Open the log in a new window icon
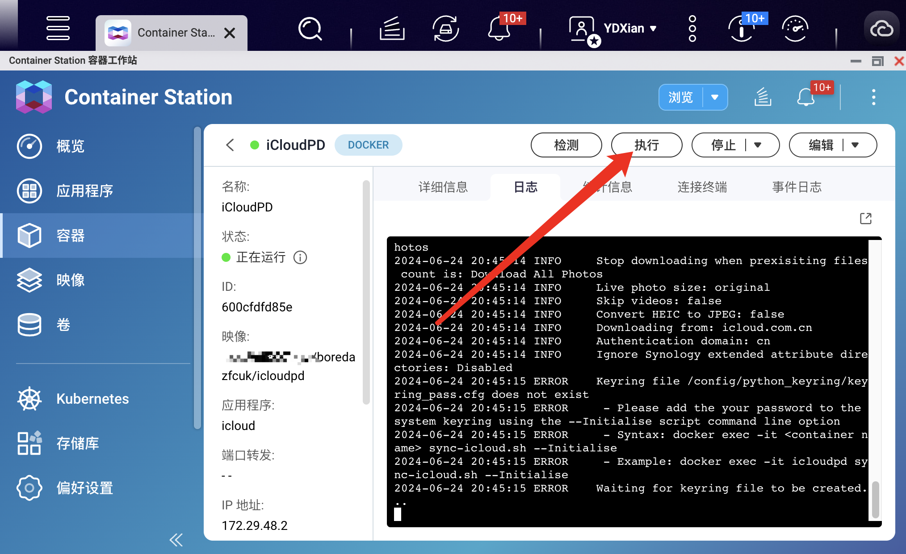 click(x=866, y=219)
